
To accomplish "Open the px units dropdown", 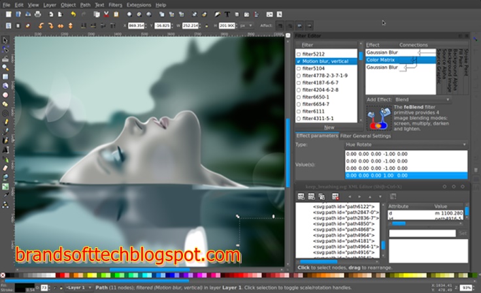I will [246, 25].
